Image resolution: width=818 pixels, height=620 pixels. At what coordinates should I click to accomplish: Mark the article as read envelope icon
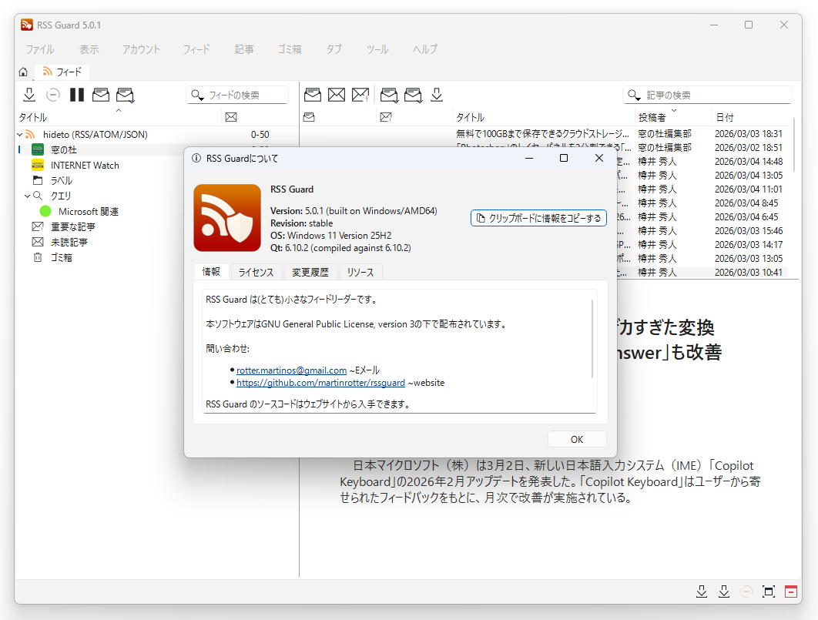(312, 94)
